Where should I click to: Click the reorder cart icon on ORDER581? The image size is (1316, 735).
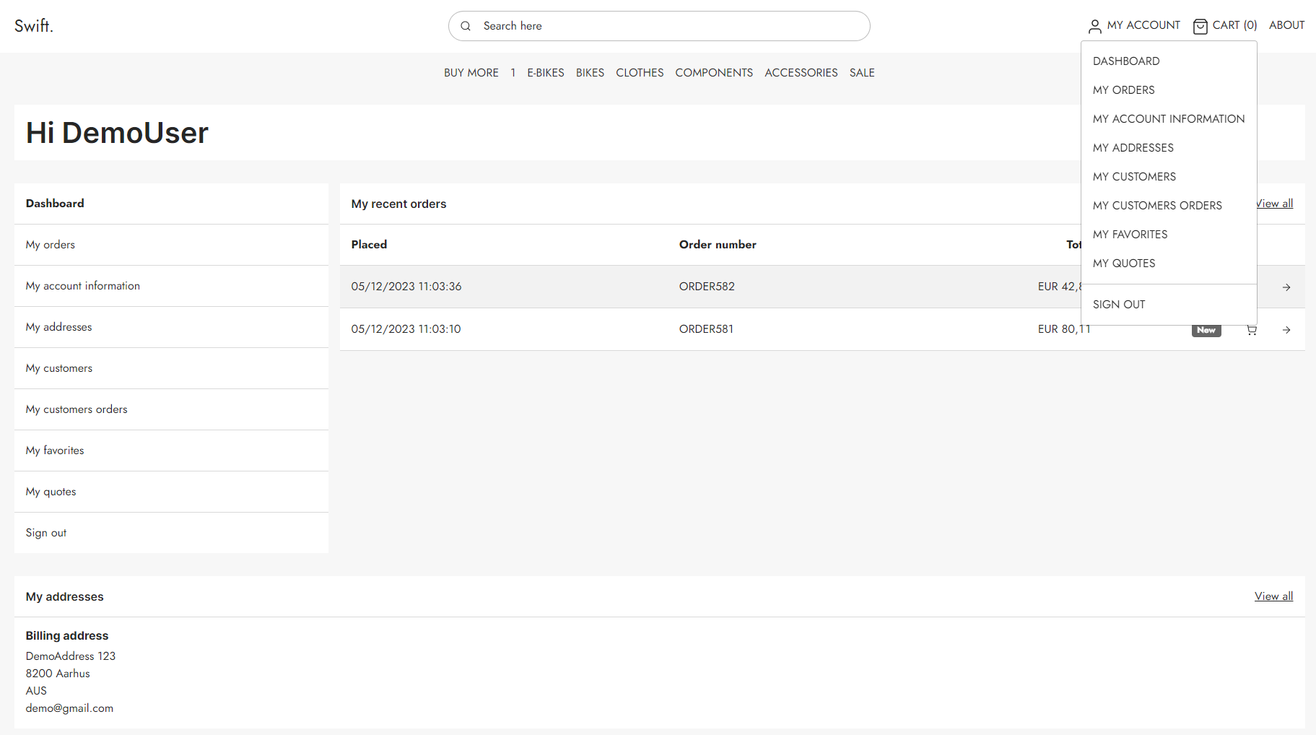click(x=1252, y=329)
